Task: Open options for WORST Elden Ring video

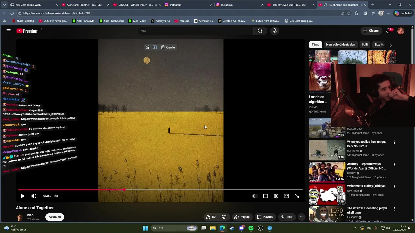Action: coord(394,209)
